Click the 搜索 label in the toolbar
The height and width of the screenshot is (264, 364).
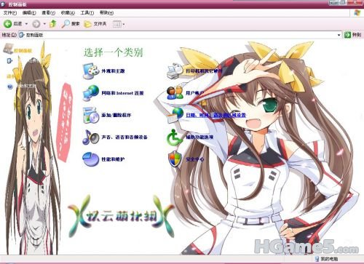[75, 24]
